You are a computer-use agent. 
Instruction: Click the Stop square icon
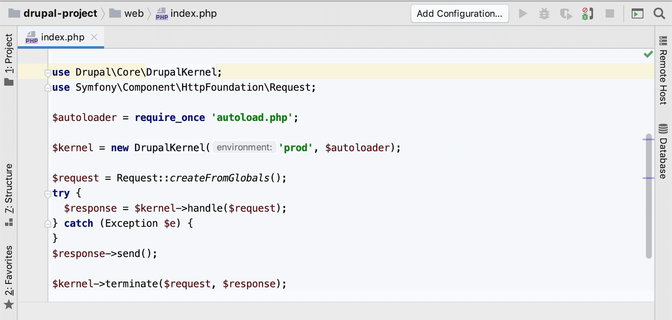610,14
